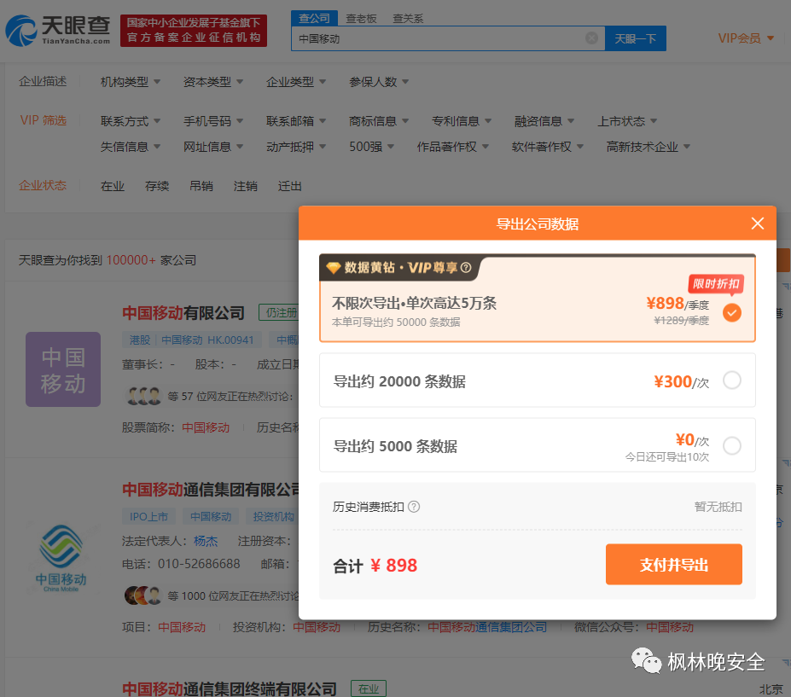This screenshot has height=697, width=791.
Task: Click red 国家中小企业发展子基金旗下 banner
Action: (194, 30)
